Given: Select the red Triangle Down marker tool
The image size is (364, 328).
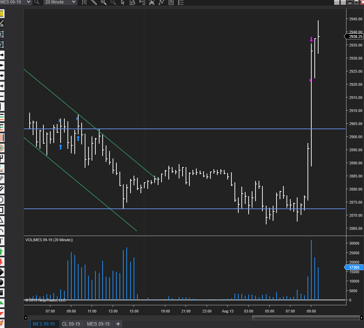Looking at the screenshot, I should [x=2, y=314].
